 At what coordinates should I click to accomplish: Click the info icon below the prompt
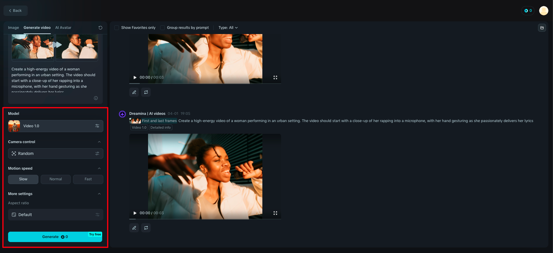click(x=96, y=98)
